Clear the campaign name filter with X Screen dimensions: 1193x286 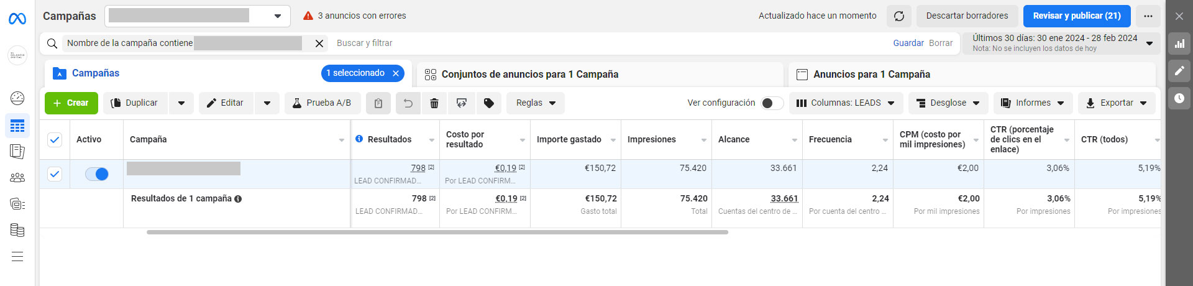point(319,44)
